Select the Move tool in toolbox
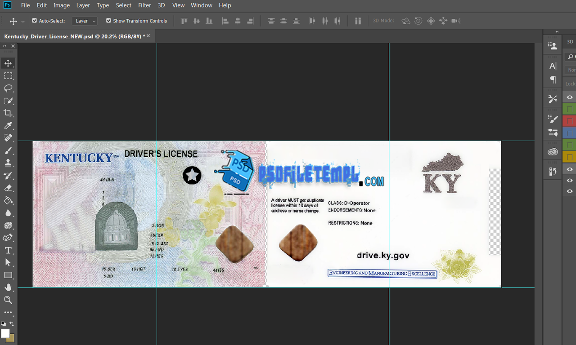This screenshot has height=345, width=576. coord(8,63)
